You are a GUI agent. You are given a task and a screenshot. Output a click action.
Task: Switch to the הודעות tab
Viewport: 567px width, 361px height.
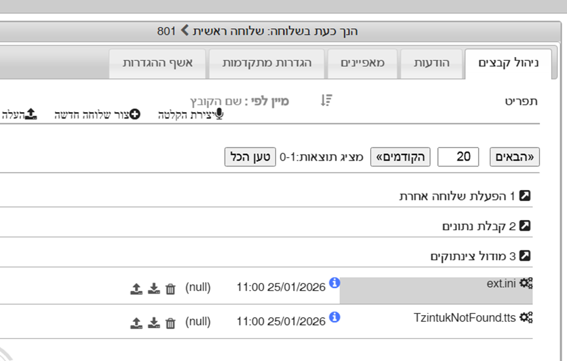(x=431, y=64)
